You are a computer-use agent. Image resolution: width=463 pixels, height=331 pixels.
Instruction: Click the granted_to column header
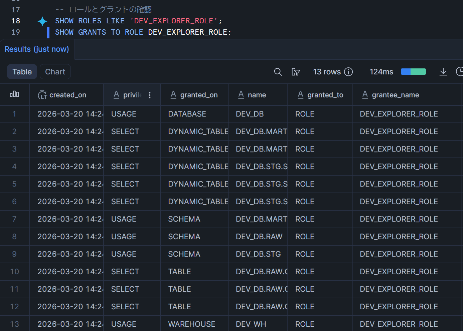(x=325, y=95)
